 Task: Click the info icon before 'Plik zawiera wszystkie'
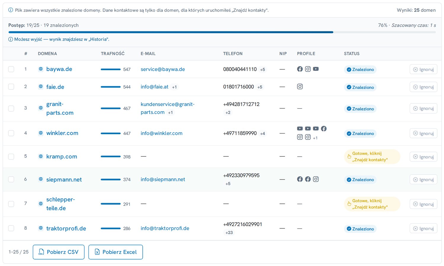click(11, 10)
